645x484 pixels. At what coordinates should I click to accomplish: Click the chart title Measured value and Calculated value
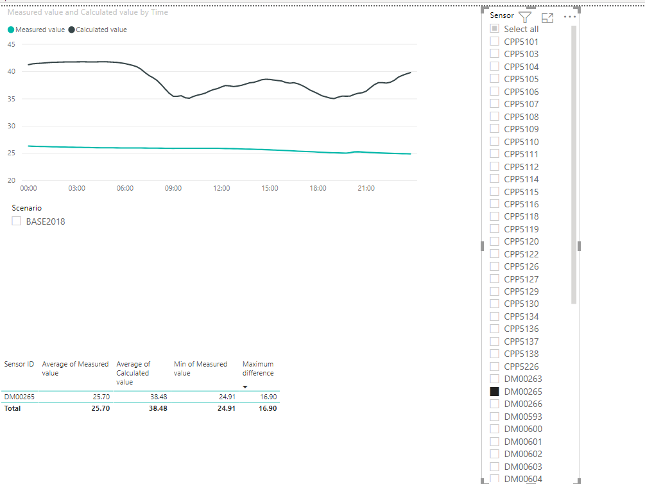[x=88, y=12]
